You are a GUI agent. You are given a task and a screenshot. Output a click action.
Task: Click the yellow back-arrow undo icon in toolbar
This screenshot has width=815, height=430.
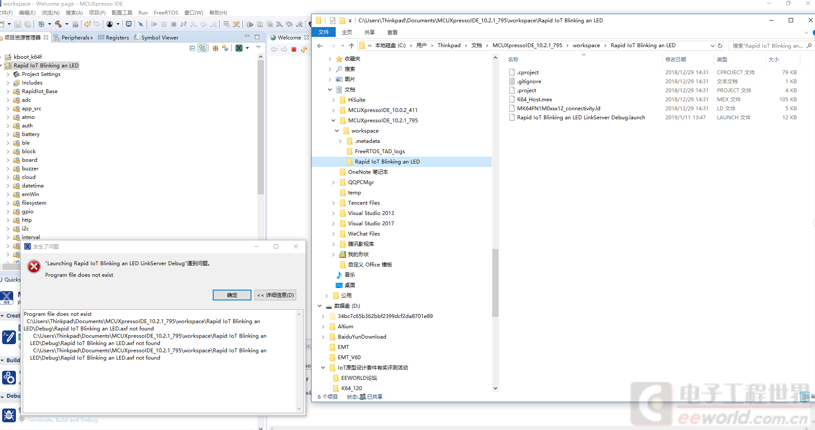87,24
